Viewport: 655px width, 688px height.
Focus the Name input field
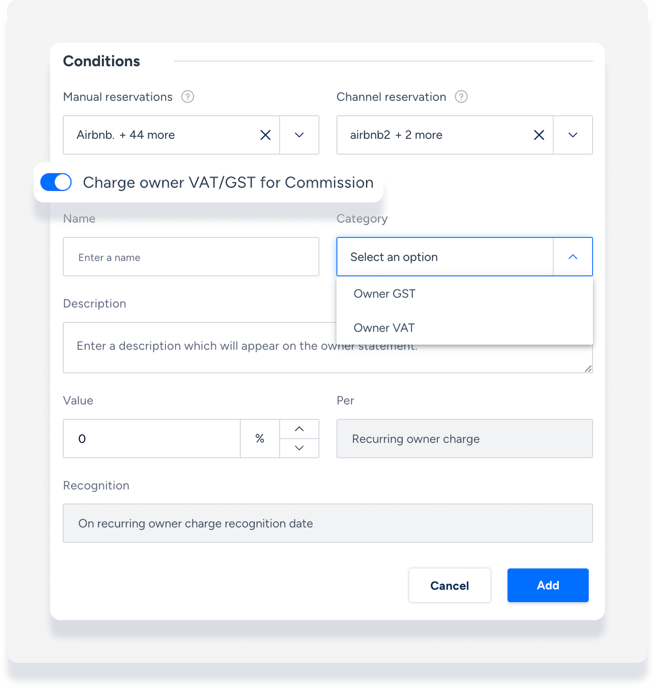[191, 257]
